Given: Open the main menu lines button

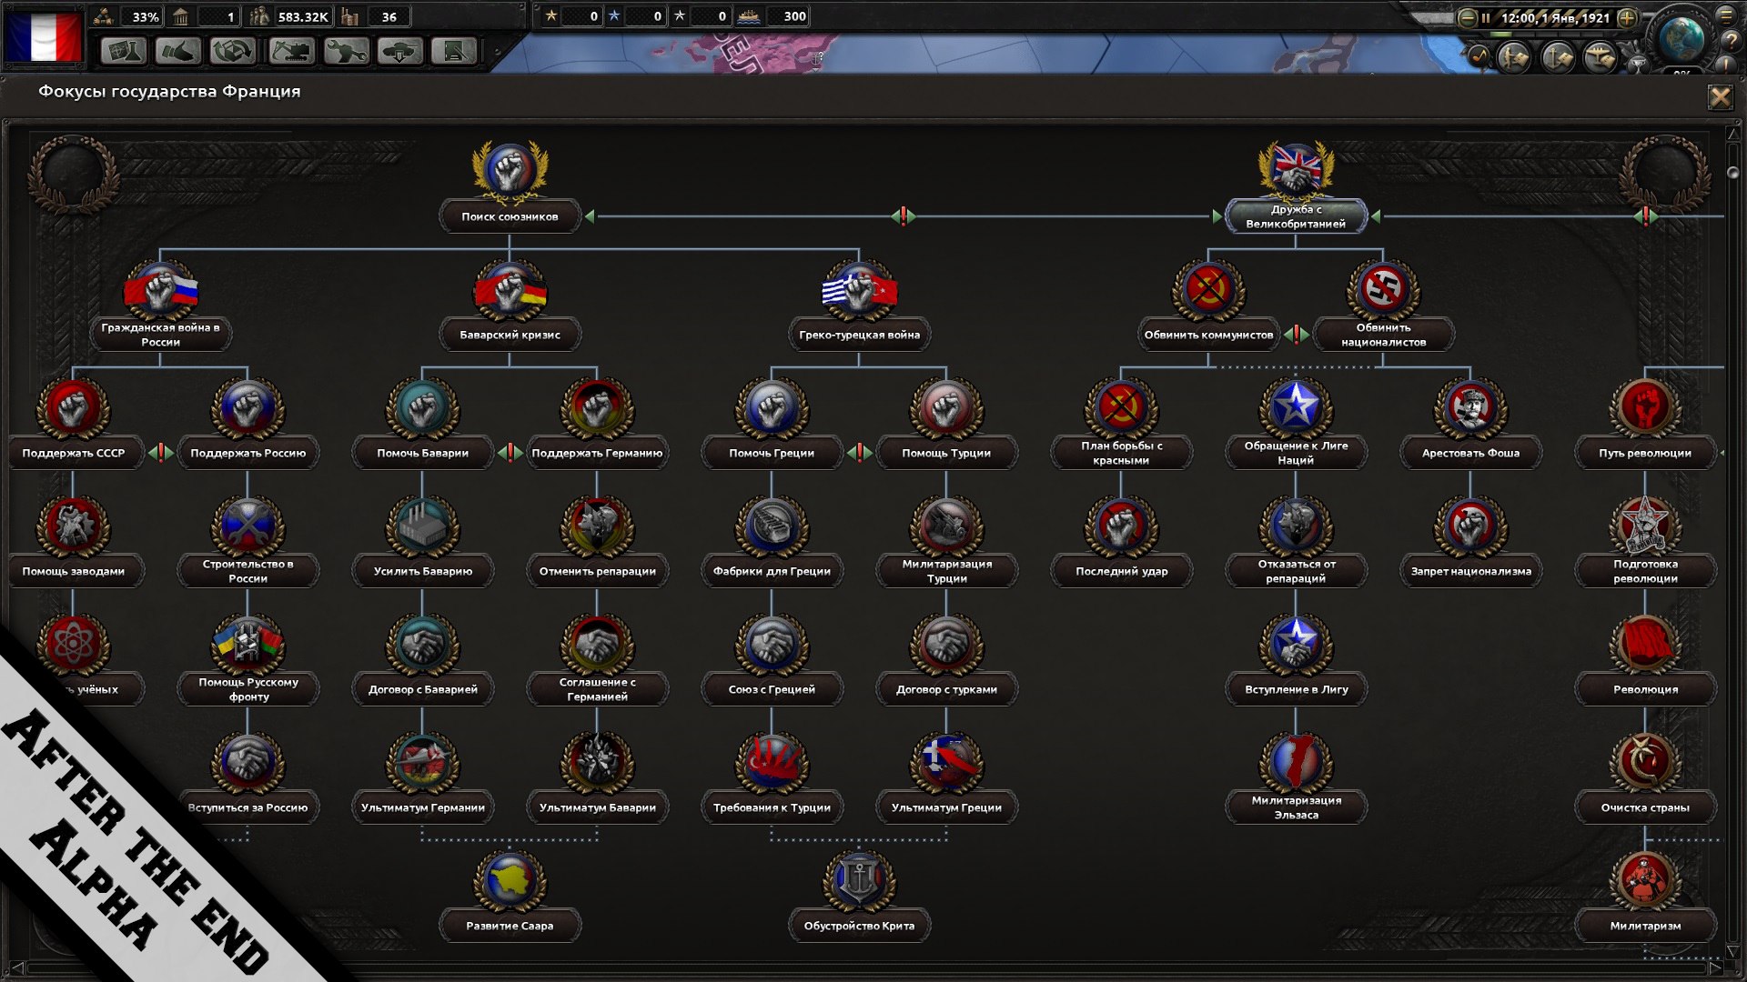Looking at the screenshot, I should click(1726, 15).
